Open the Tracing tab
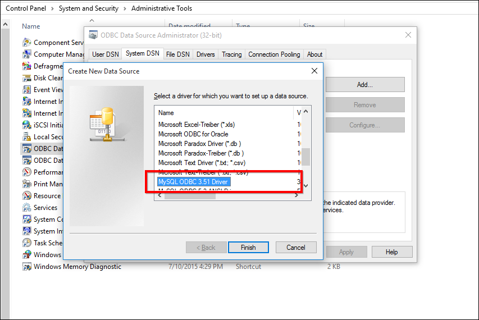The image size is (479, 320). coord(231,54)
